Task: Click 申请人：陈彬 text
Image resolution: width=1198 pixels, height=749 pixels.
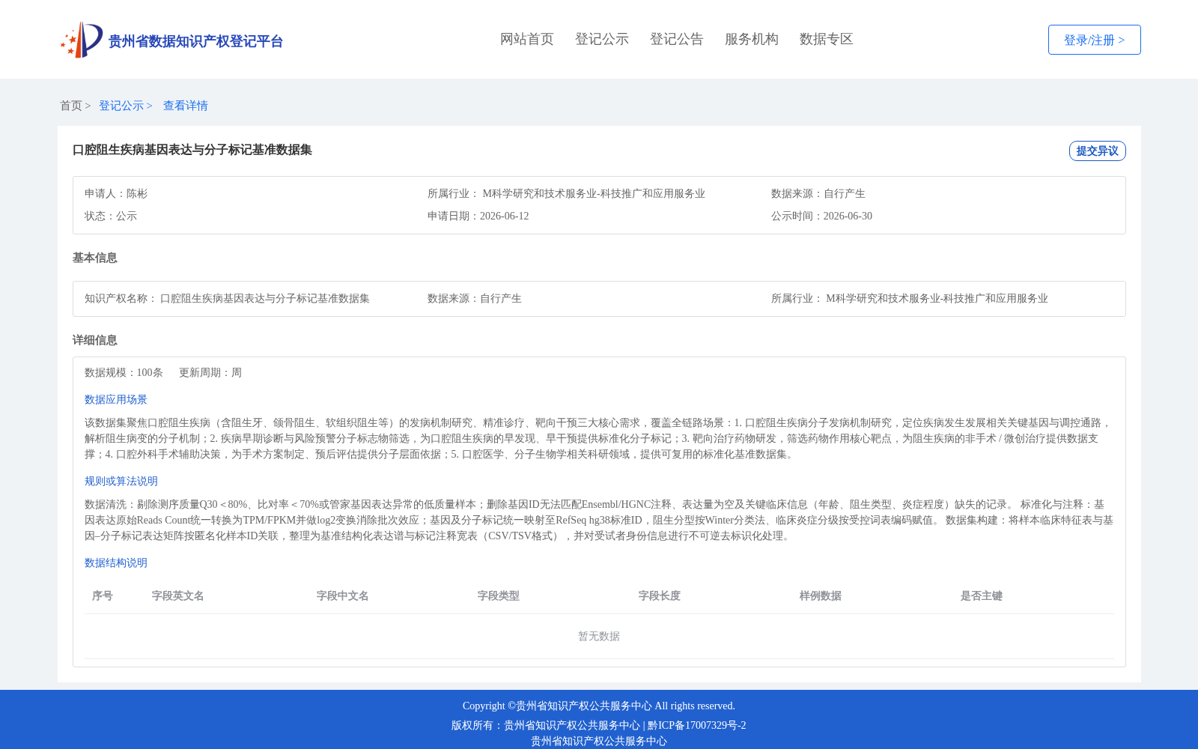Action: [116, 193]
